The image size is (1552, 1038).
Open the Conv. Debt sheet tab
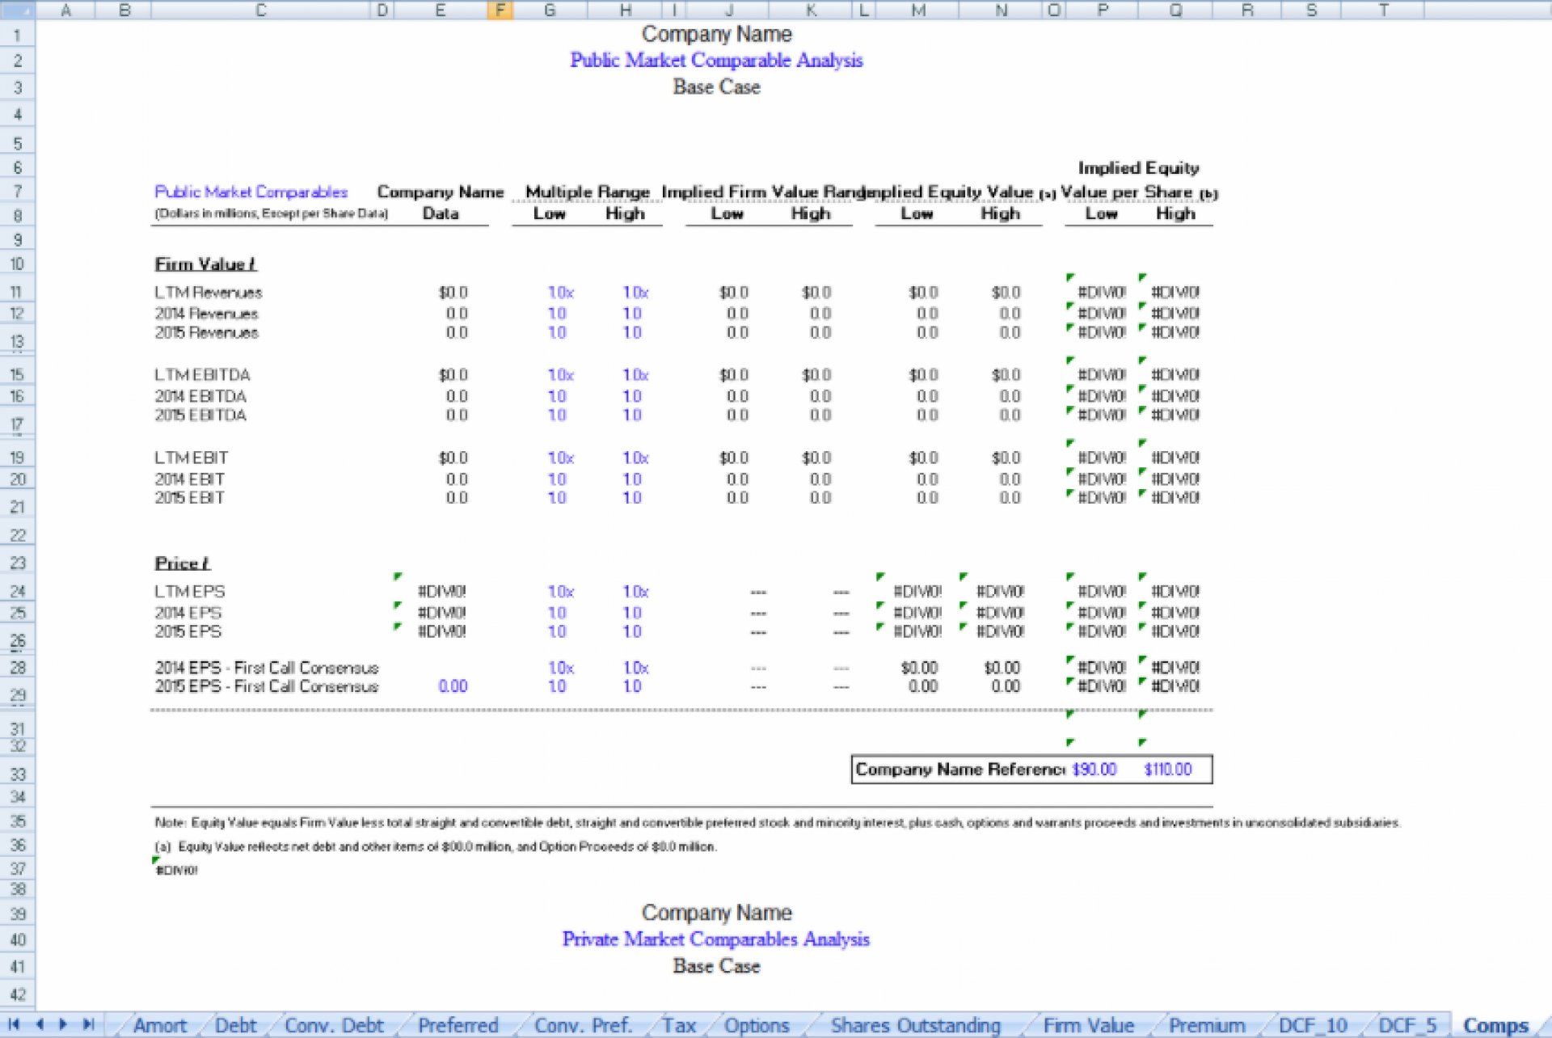coord(334,1025)
